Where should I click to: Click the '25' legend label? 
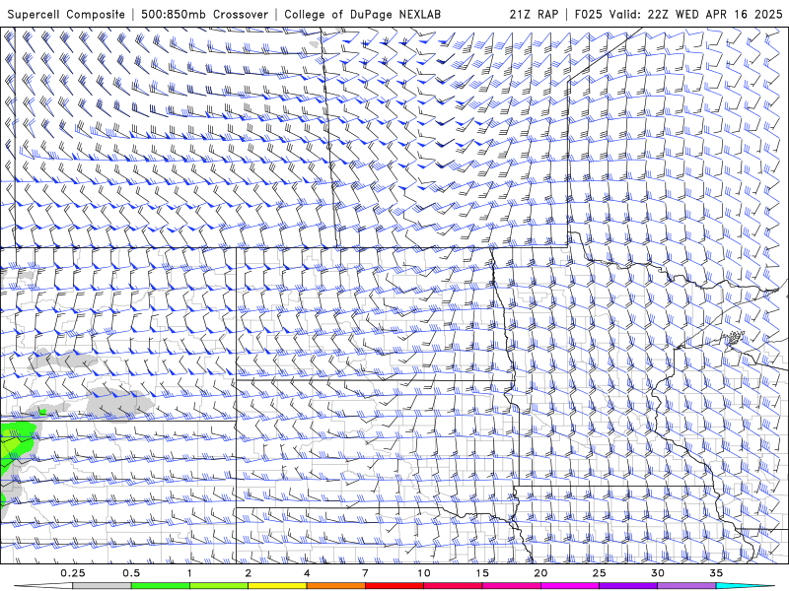click(600, 573)
